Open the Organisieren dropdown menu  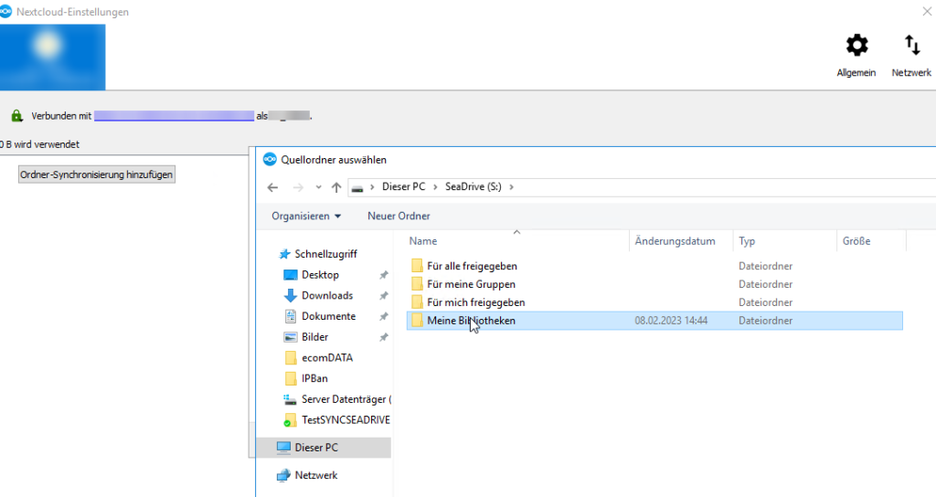click(306, 216)
